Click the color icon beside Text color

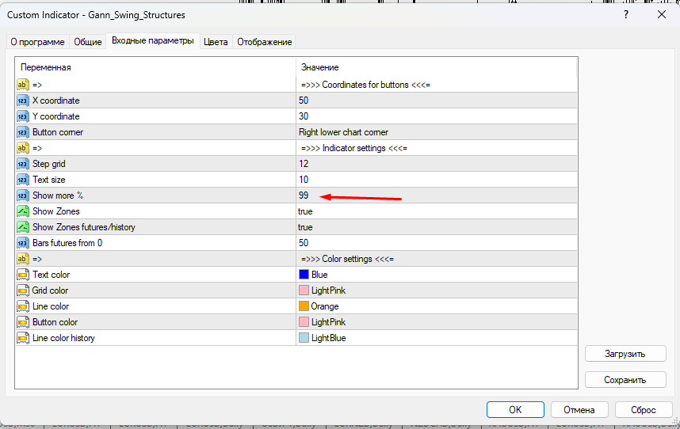tap(22, 275)
